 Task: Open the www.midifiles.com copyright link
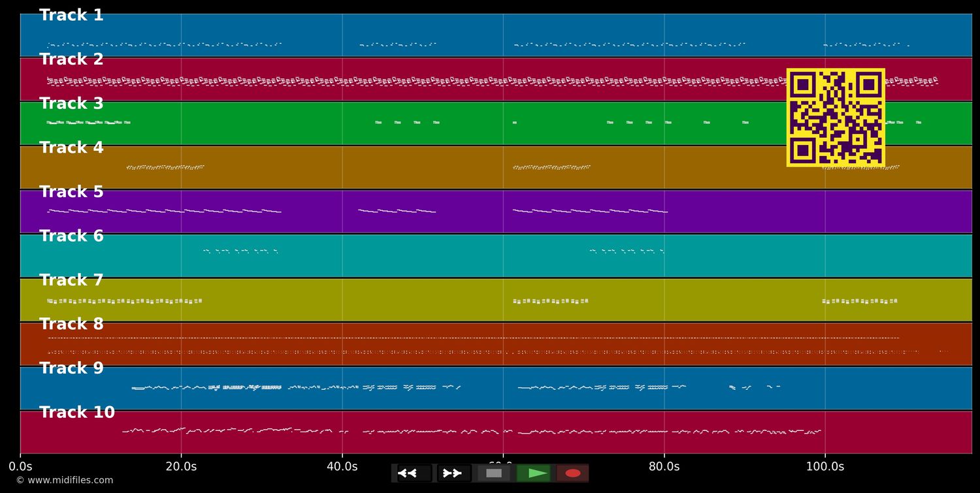pyautogui.click(x=65, y=481)
